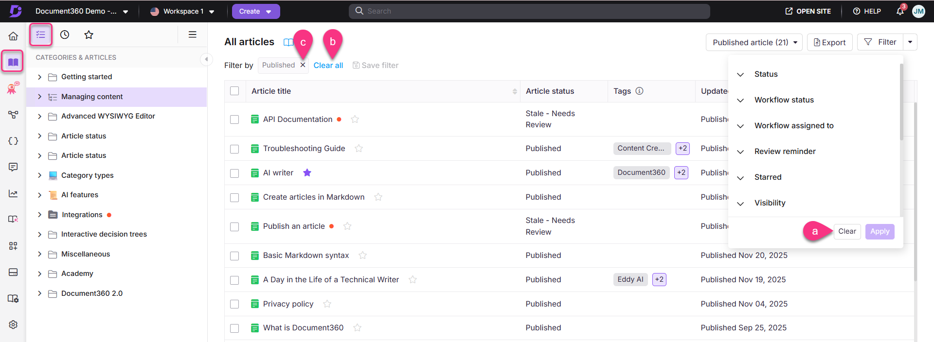The width and height of the screenshot is (934, 342).
Task: Click the Tags info icon
Action: point(640,91)
